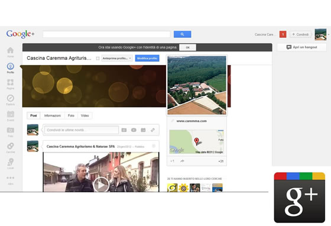
Task: Open post options circle icon
Action: point(154,146)
